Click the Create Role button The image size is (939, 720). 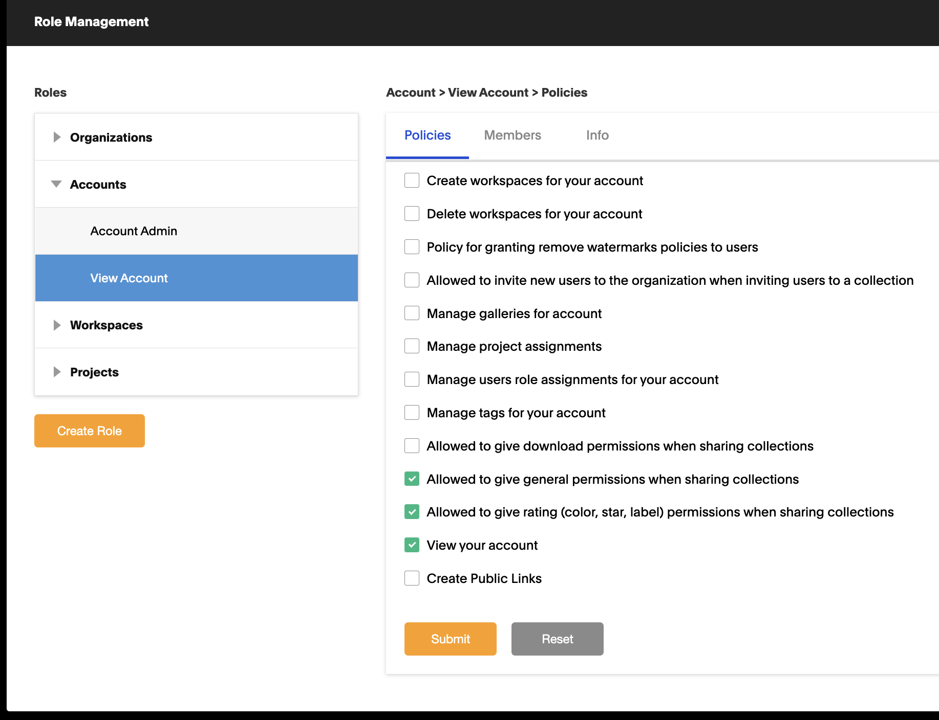pos(90,431)
